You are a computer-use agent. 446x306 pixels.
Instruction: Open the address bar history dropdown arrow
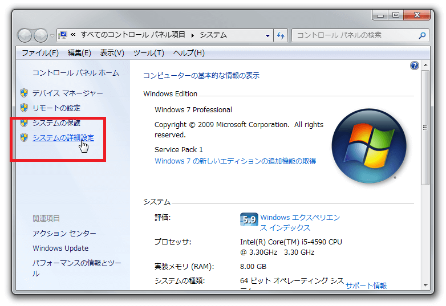[x=268, y=35]
